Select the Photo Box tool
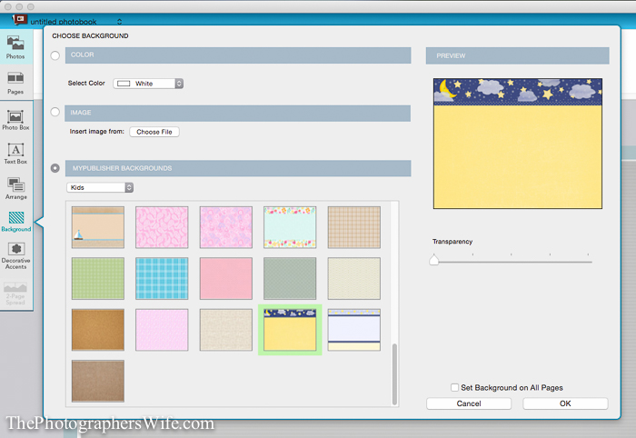The width and height of the screenshot is (636, 438). coord(15,120)
